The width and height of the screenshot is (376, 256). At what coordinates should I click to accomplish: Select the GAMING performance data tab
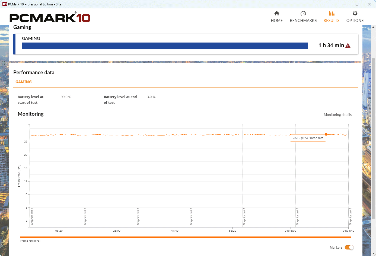point(24,82)
